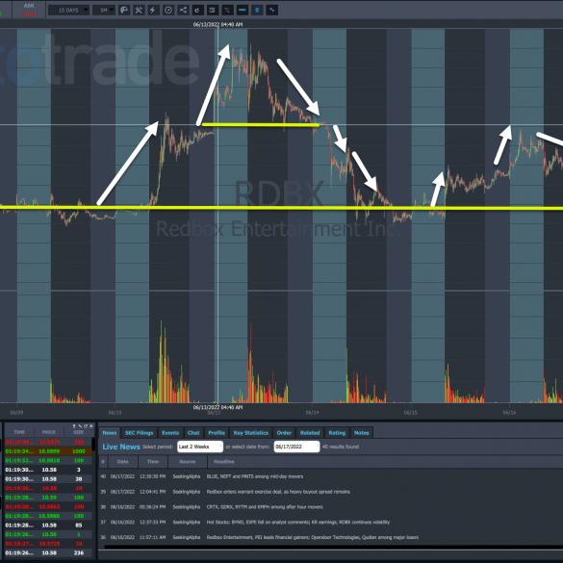The height and width of the screenshot is (563, 563).
Task: Select the 10.5875 trade row
Action: 48,442
